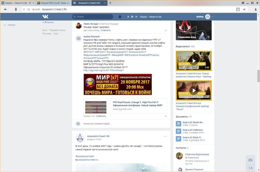
Task: Open the МИР x7 banner image
Action: [x=118, y=84]
